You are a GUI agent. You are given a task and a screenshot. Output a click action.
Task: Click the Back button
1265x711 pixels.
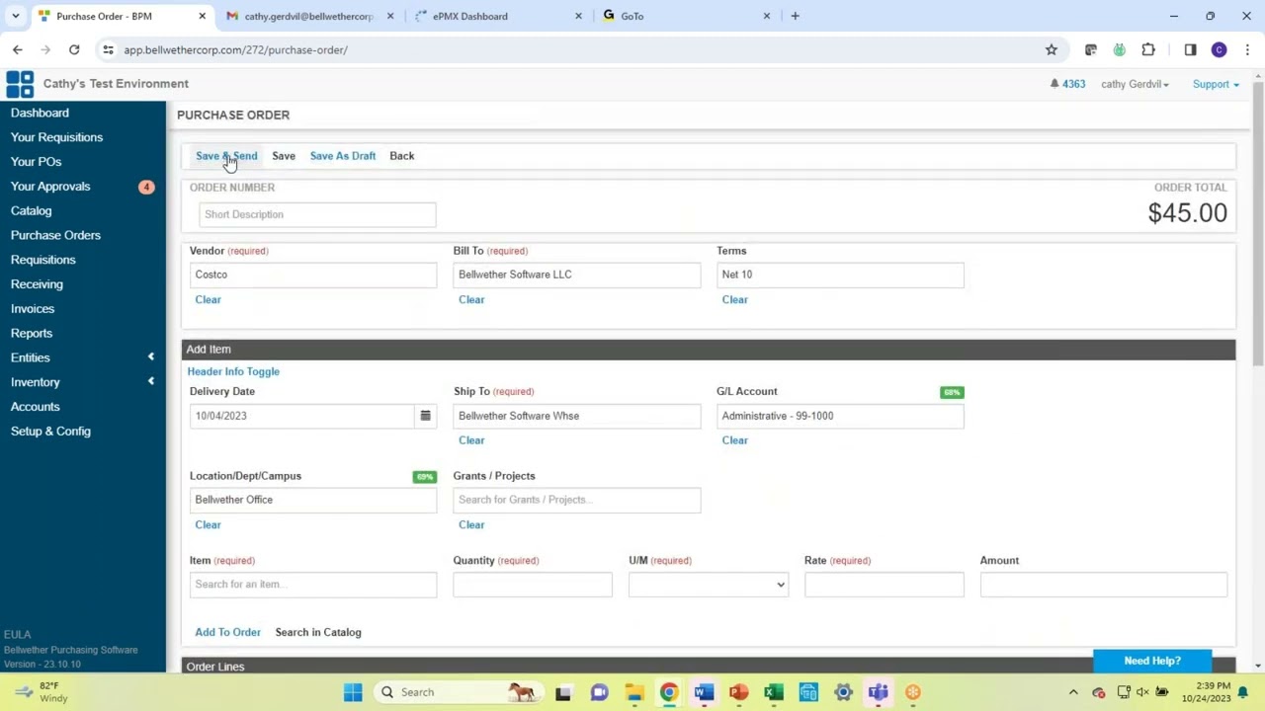pos(401,156)
